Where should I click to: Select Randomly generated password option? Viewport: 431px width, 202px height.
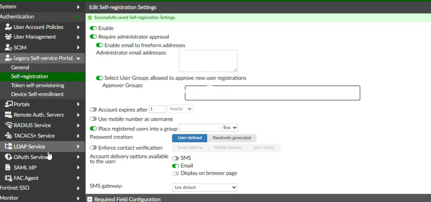click(231, 138)
